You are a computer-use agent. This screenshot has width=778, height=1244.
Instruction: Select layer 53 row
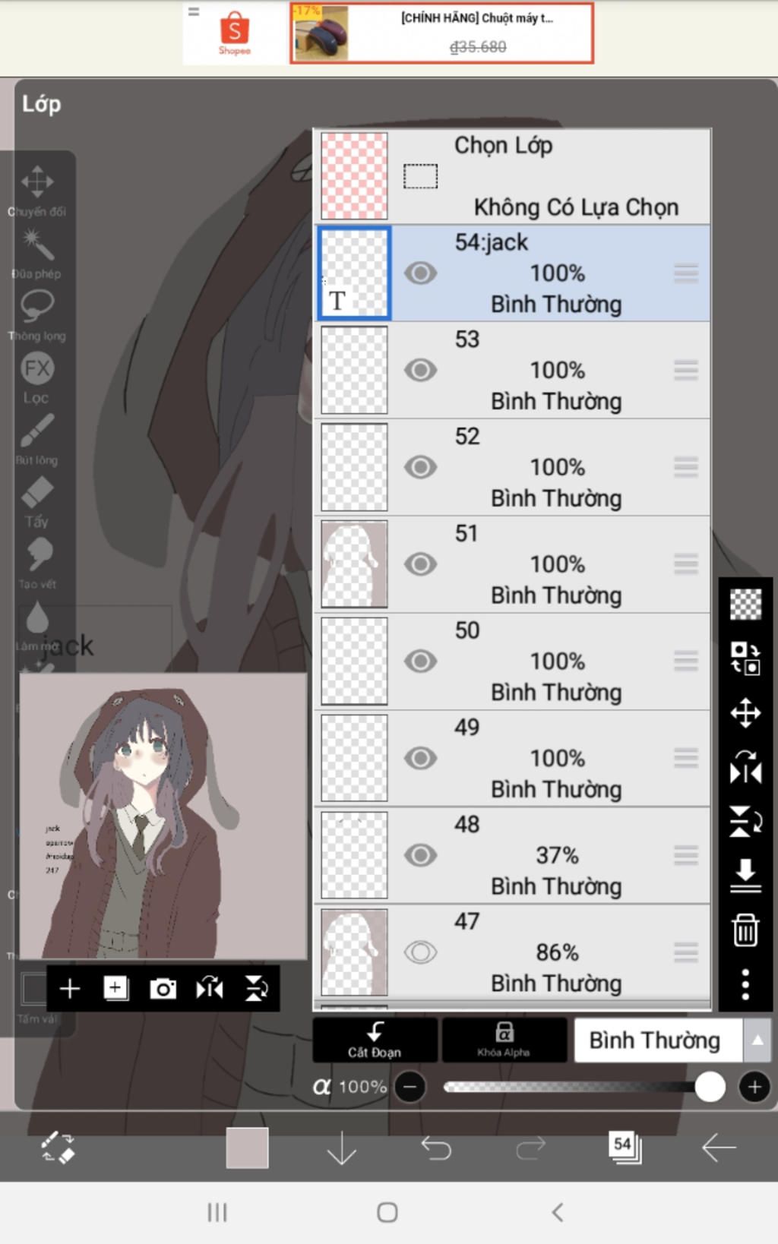pos(512,370)
